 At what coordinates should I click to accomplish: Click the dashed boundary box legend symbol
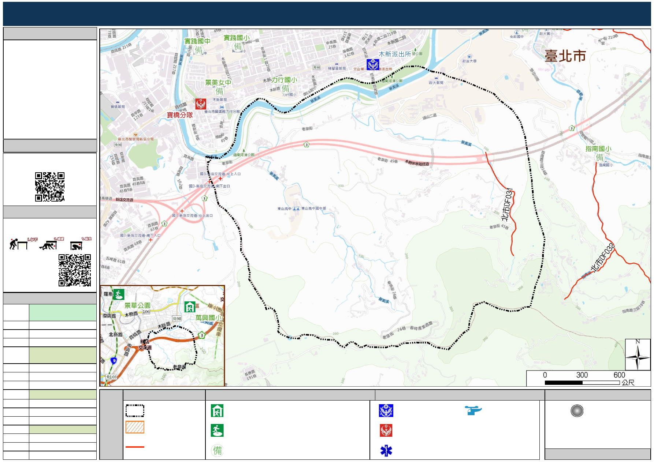coord(135,411)
